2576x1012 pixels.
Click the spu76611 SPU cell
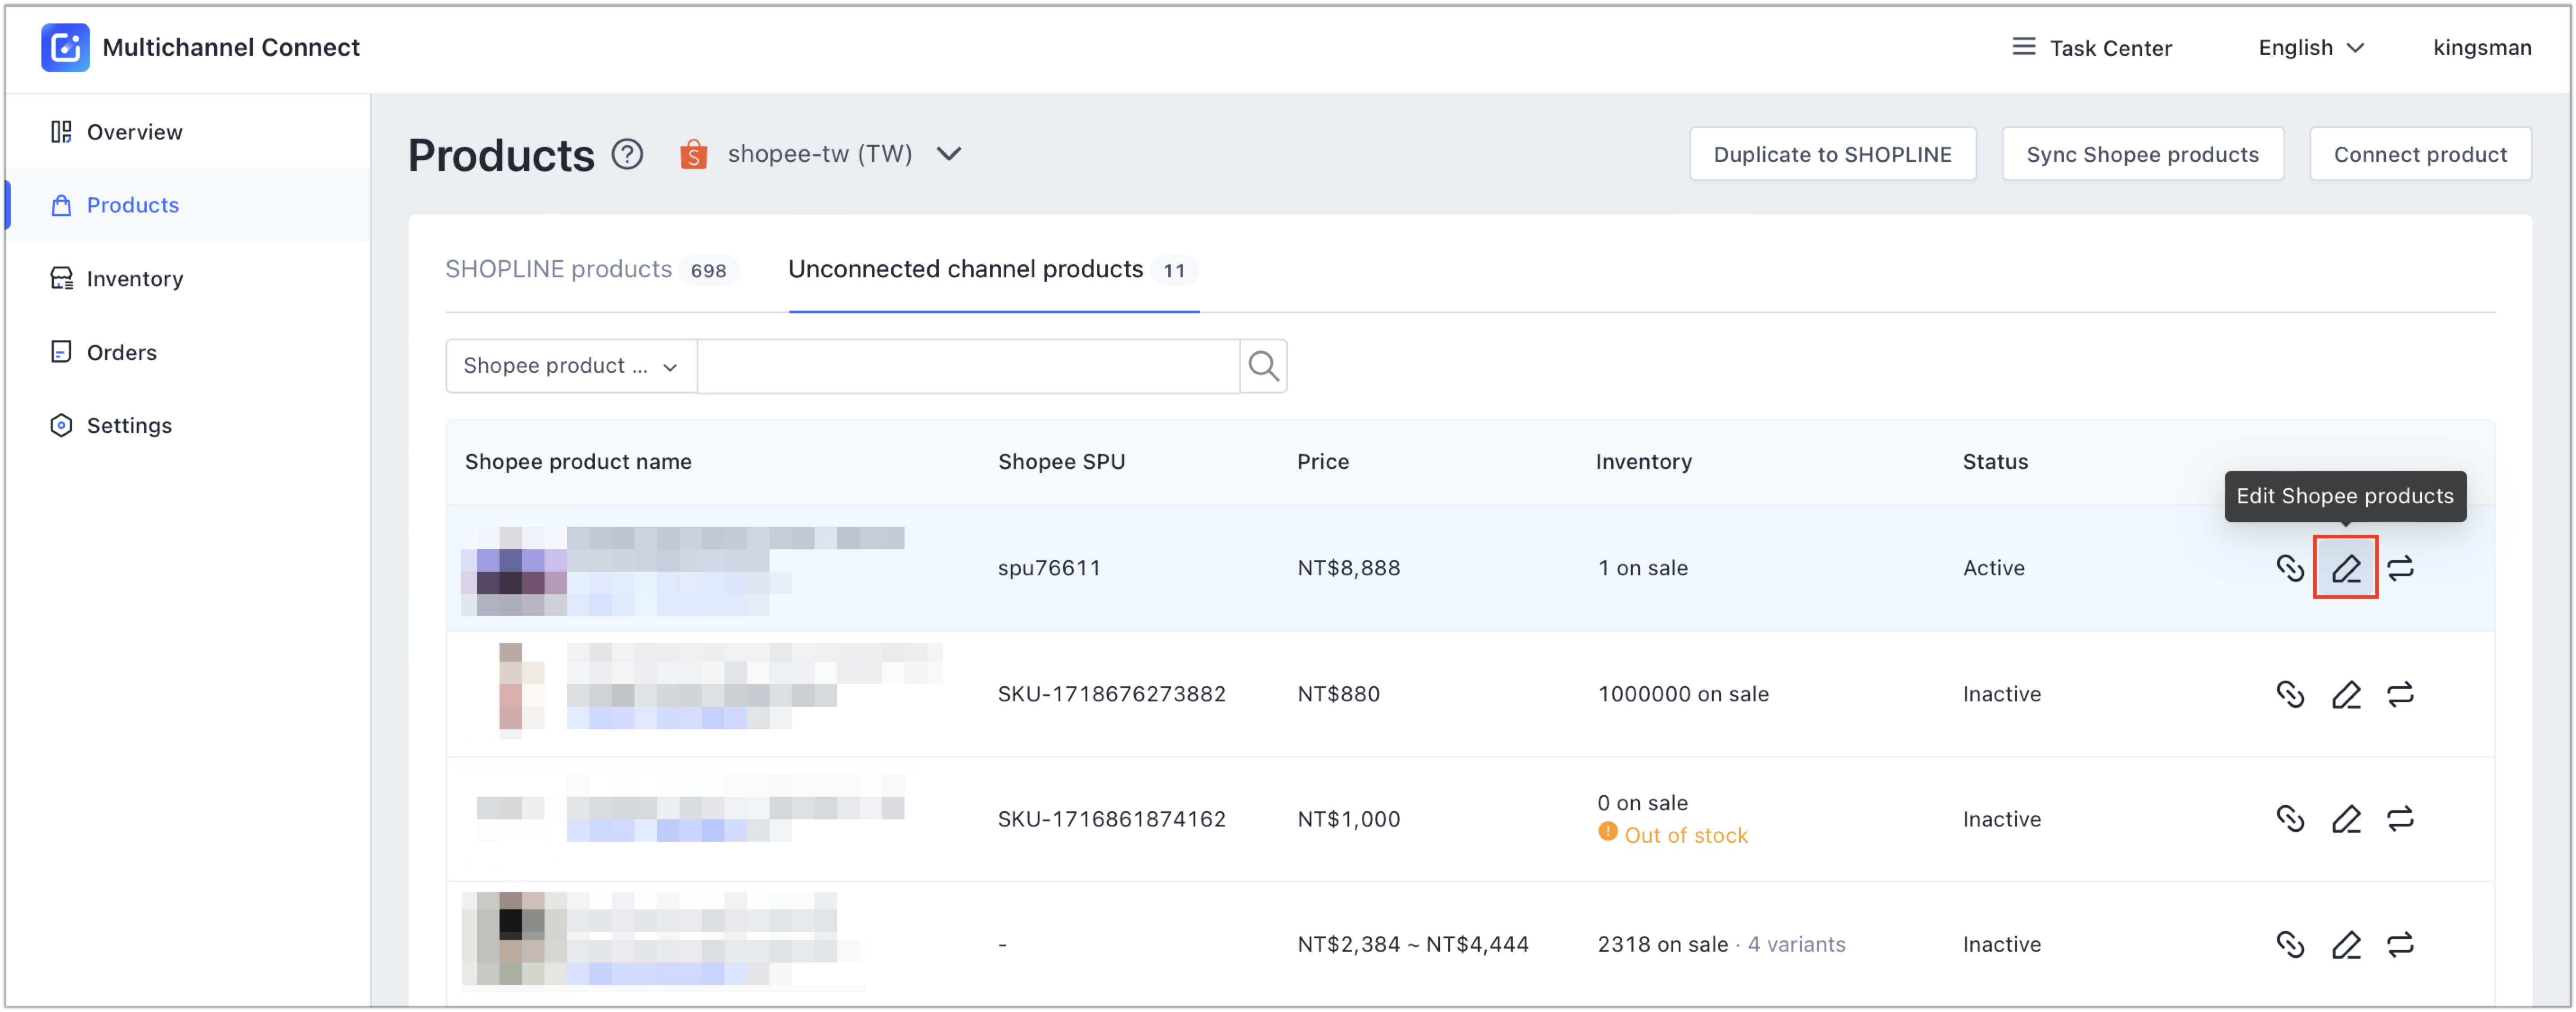(1048, 568)
